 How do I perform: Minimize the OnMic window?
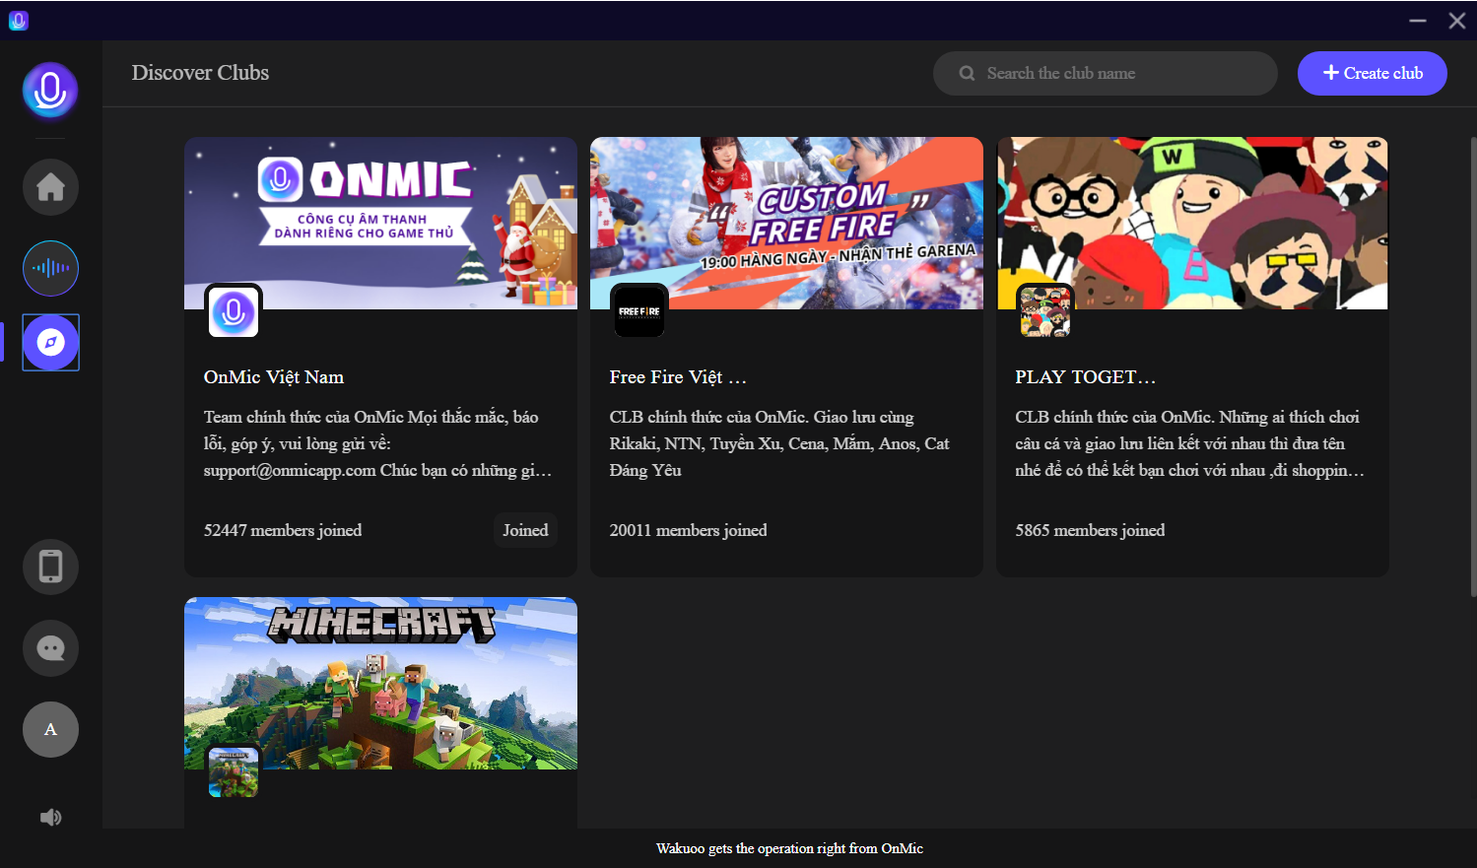(x=1418, y=20)
